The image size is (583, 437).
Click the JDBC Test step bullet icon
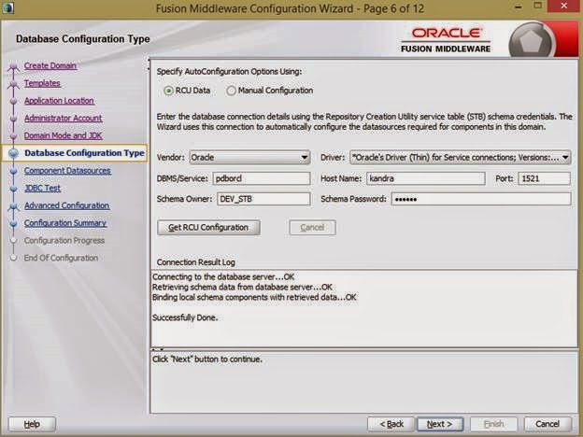tap(14, 189)
